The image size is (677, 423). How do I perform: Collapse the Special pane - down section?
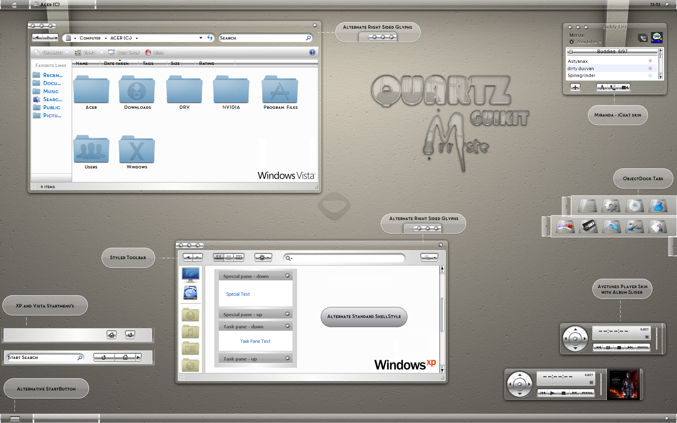tap(287, 276)
